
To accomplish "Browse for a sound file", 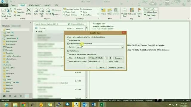I will point(118,58).
